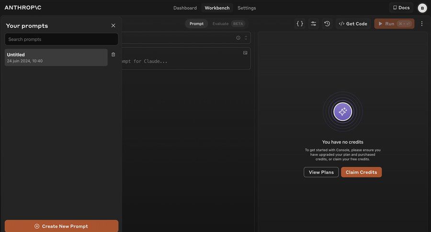Open the three-dot more options menu

point(422,23)
